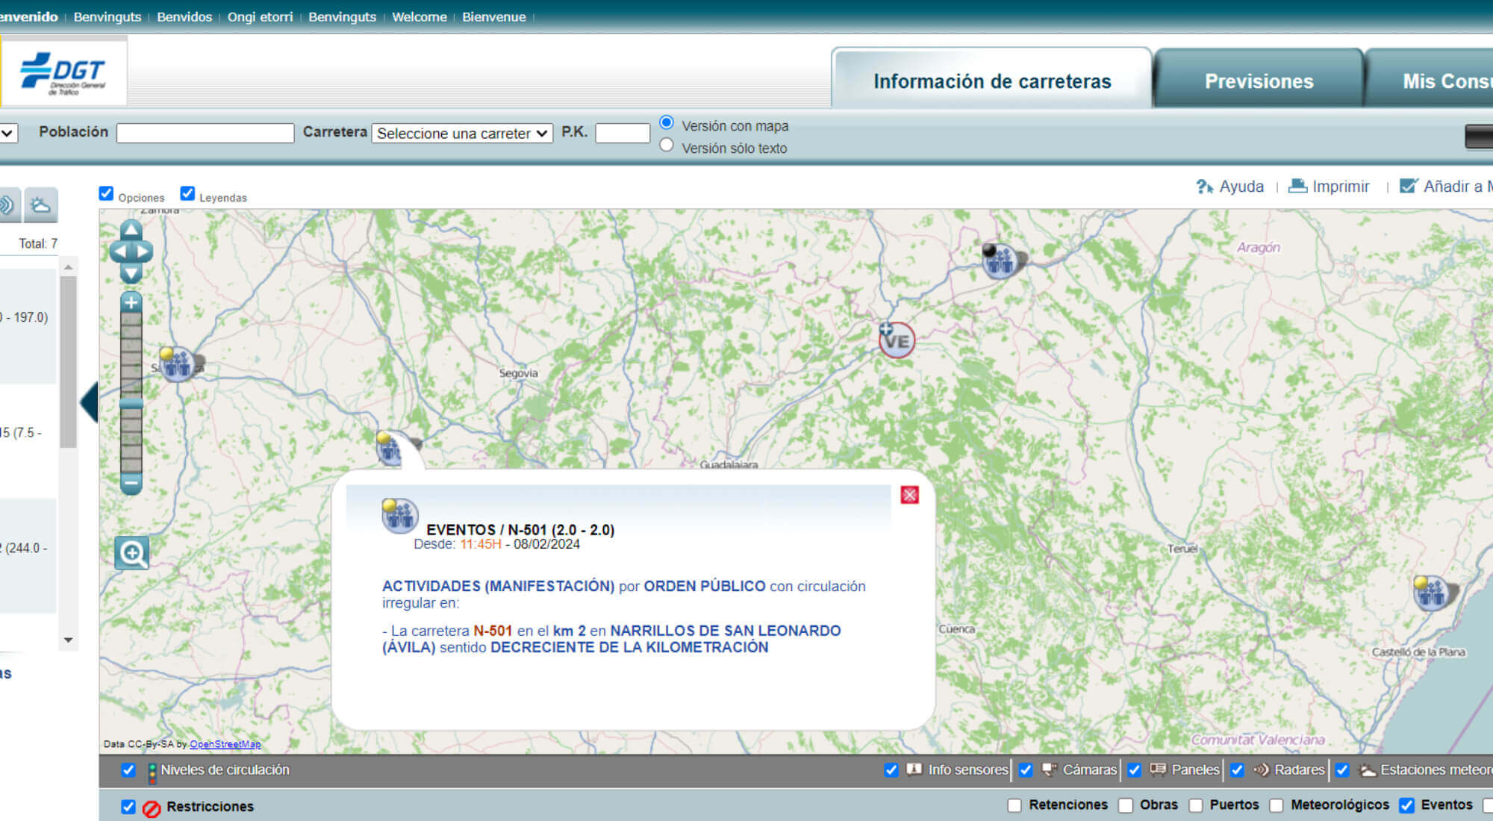
Task: Click the Imprimir print icon
Action: click(x=1298, y=186)
